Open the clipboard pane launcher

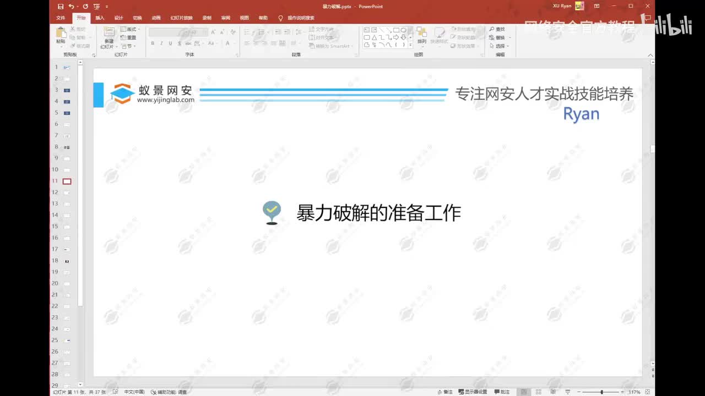pos(94,55)
